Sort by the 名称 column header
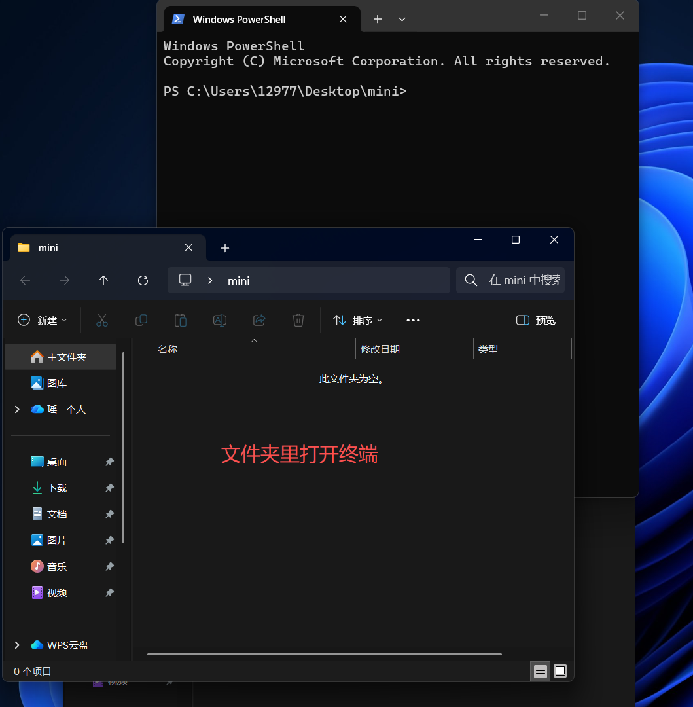This screenshot has width=693, height=707. [x=254, y=349]
